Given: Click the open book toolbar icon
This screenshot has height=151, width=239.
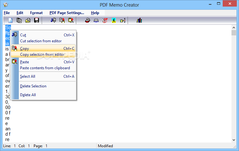Looking at the screenshot, I should coord(96,20).
